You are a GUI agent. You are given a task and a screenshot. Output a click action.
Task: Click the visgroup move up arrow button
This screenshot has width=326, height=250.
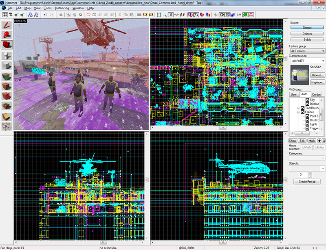pyautogui.click(x=319, y=141)
